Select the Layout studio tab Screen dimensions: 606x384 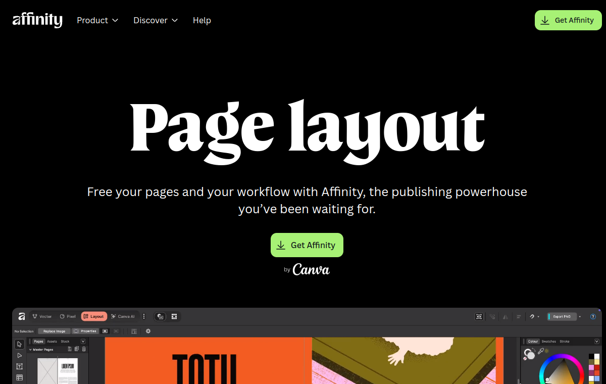point(94,316)
